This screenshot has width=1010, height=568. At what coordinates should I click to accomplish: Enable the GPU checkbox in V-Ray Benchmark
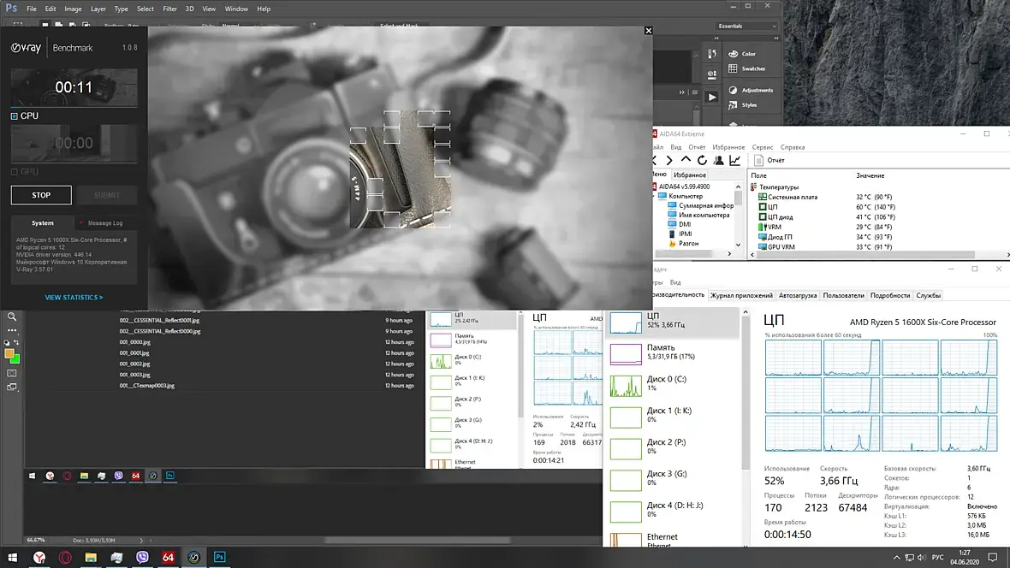click(x=15, y=171)
